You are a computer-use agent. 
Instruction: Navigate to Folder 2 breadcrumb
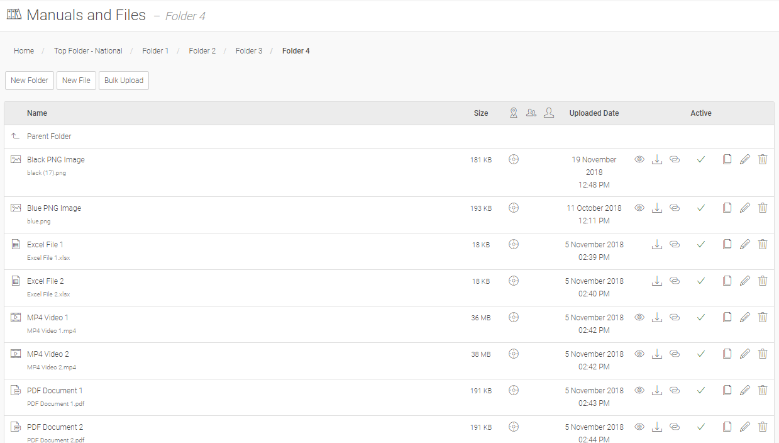202,51
